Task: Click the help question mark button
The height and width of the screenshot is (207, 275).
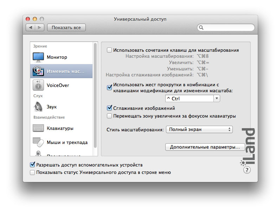Action: (x=247, y=170)
